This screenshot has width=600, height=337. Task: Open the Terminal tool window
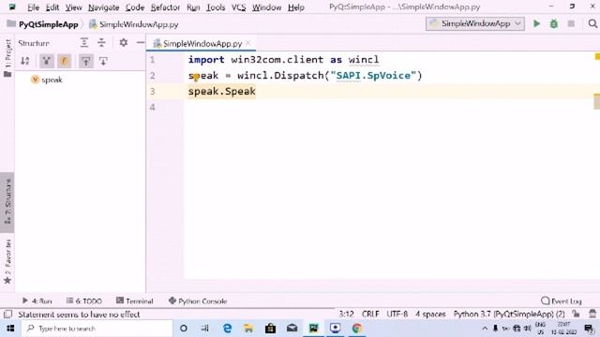[x=135, y=301]
